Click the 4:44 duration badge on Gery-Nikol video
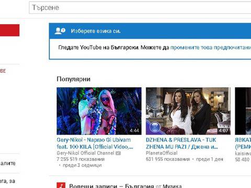 point(134,131)
